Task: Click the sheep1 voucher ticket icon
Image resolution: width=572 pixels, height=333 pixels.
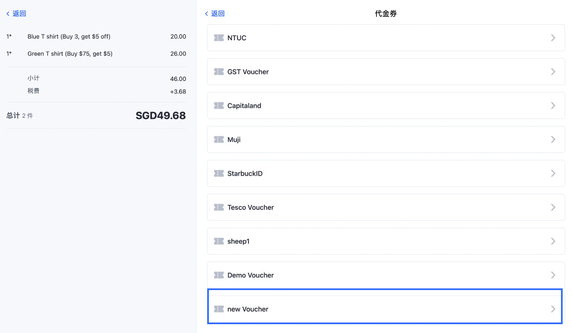Action: tap(219, 241)
